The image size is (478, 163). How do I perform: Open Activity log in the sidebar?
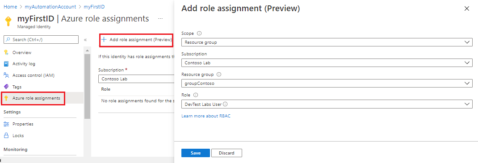tap(24, 64)
